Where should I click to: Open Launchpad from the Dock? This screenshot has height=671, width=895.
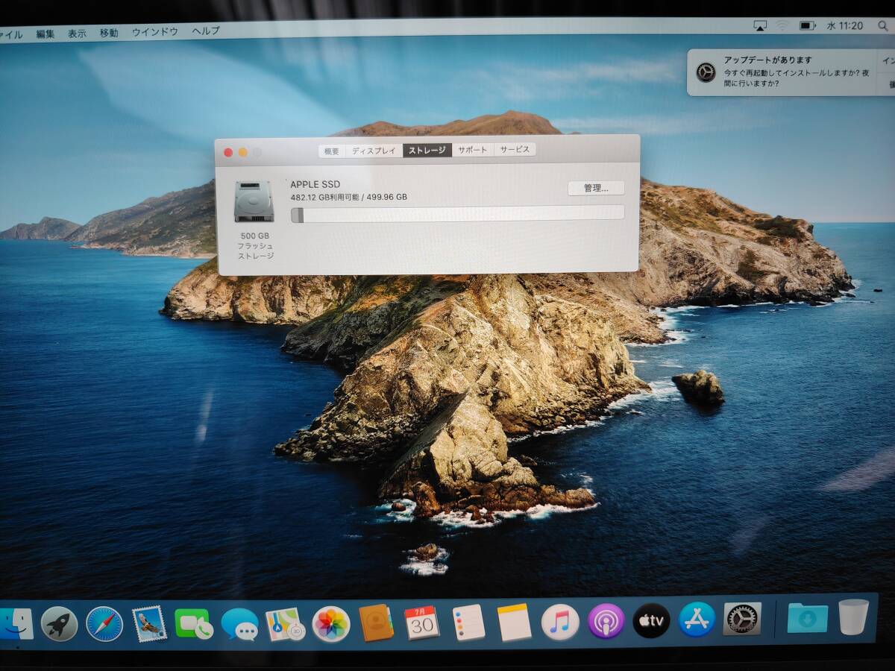point(59,623)
